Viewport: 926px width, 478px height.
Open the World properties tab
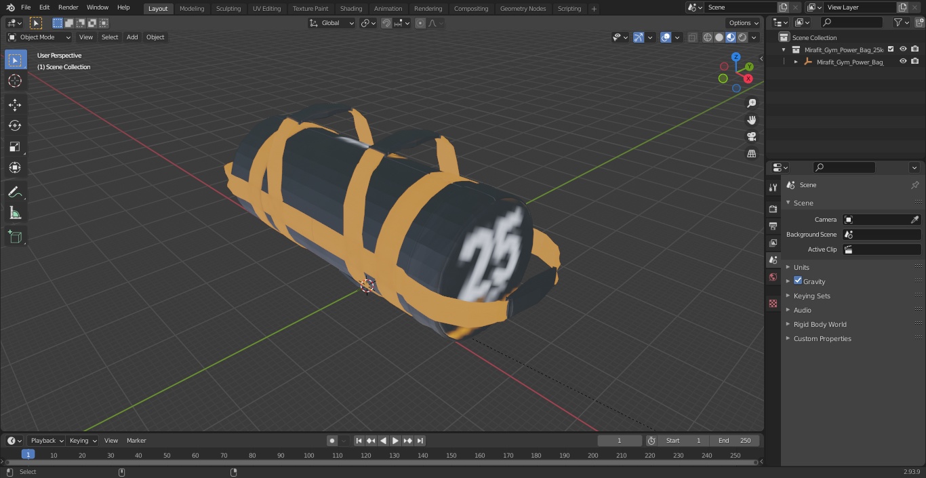pos(773,277)
